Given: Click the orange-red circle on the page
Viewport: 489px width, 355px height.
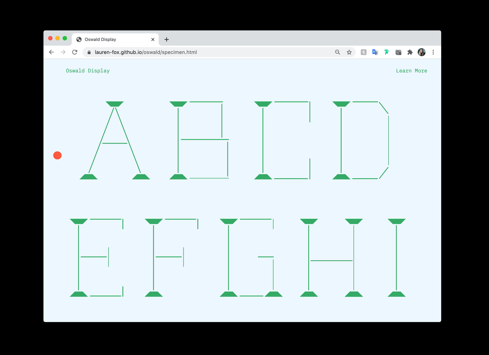Looking at the screenshot, I should (x=57, y=155).
